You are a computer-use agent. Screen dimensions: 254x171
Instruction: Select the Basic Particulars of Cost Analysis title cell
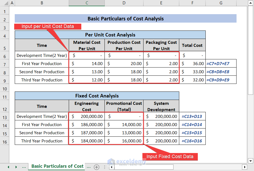tap(125, 18)
